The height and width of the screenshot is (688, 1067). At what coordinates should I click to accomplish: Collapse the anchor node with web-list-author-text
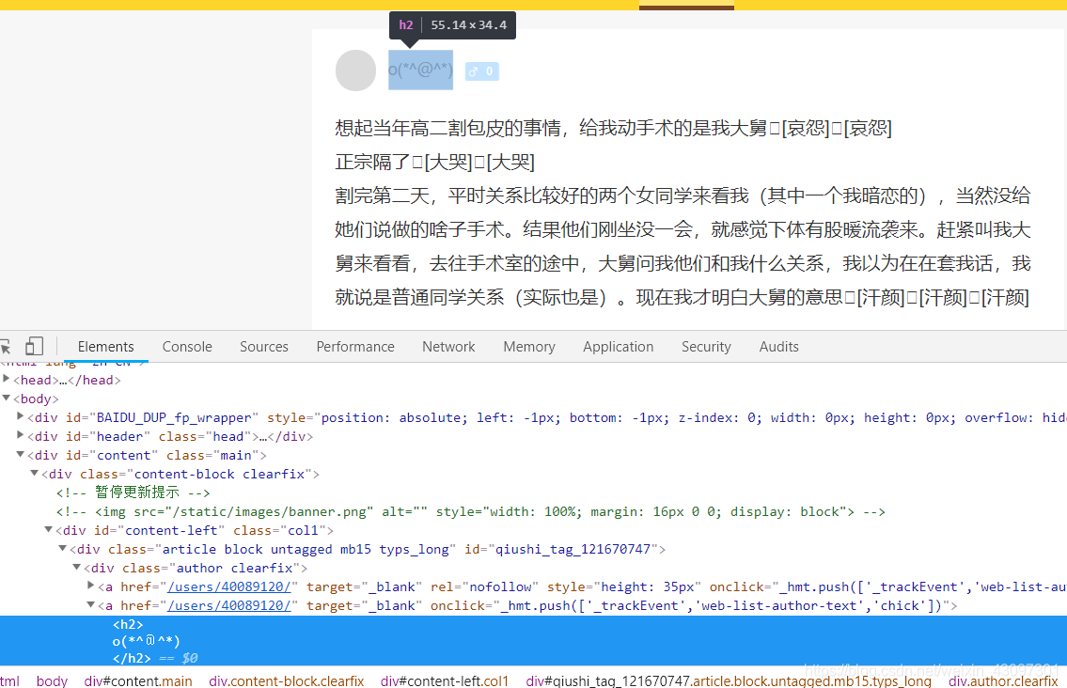pos(91,605)
